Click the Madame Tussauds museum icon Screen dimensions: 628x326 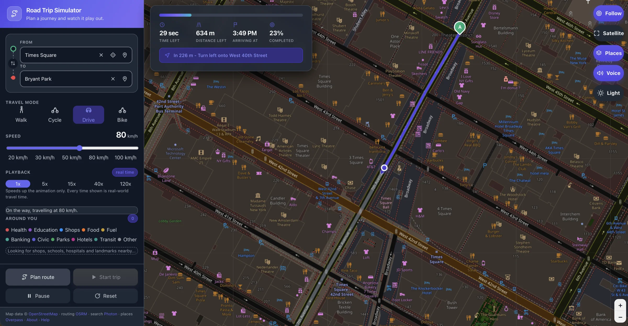258,195
